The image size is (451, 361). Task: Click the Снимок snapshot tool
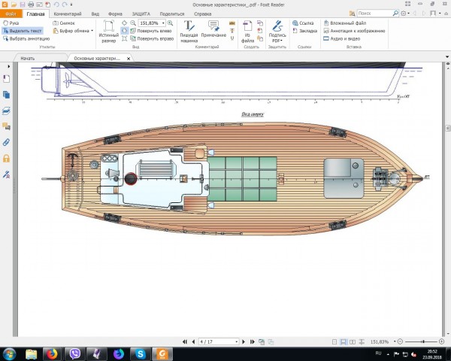coord(65,23)
